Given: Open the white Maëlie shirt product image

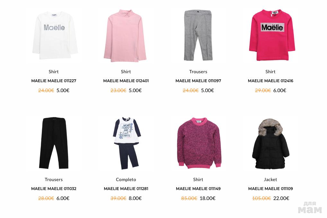Looking at the screenshot, I should point(55,35).
